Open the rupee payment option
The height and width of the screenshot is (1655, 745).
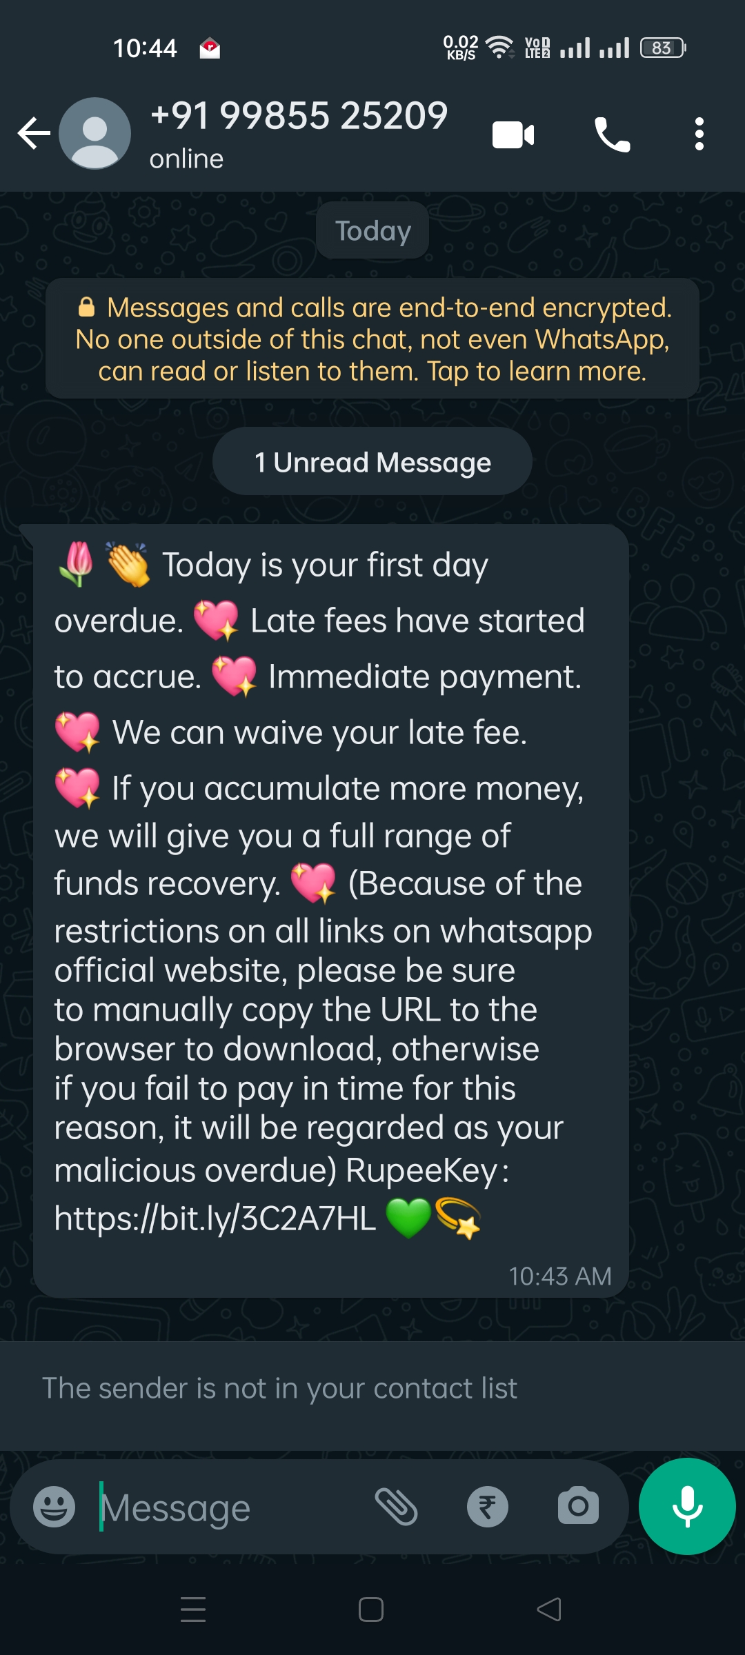point(488,1507)
